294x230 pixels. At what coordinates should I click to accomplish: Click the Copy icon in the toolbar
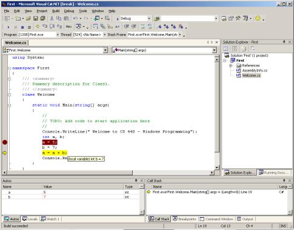tap(59, 19)
